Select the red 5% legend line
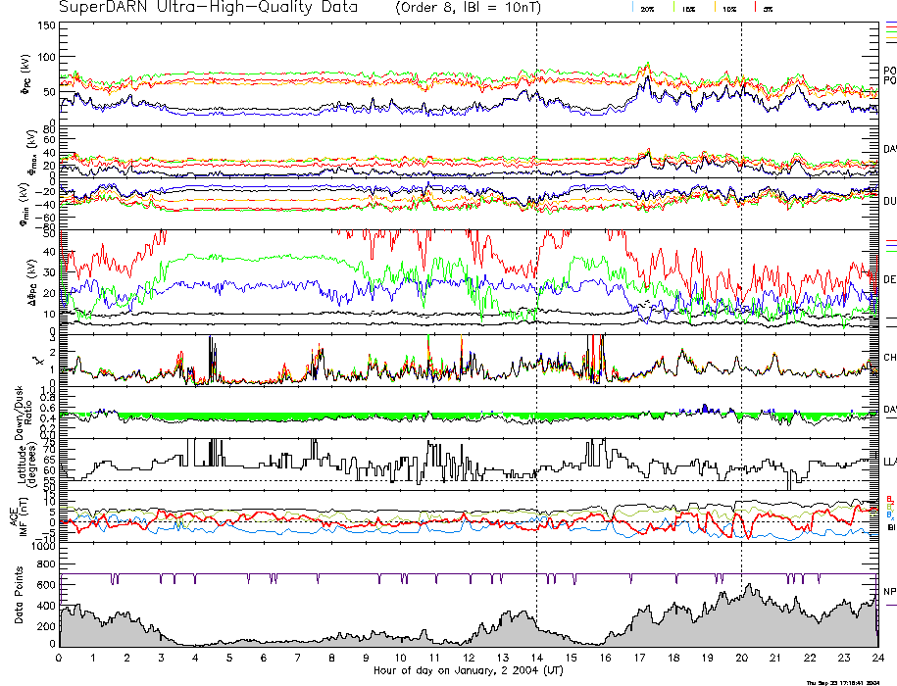Image resolution: width=897 pixels, height=686 pixels. click(x=755, y=7)
